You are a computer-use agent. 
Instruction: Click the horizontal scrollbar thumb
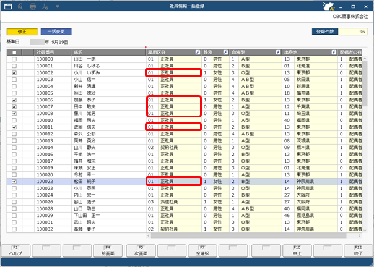(248, 235)
